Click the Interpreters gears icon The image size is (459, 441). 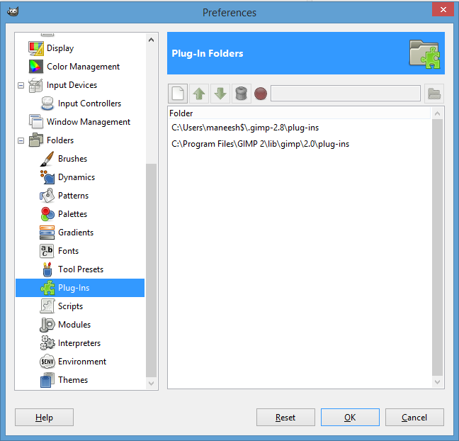point(47,343)
